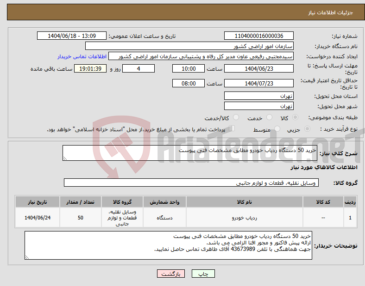
Task: Click the ردیاب خودرو item name cell
Action: (245, 218)
